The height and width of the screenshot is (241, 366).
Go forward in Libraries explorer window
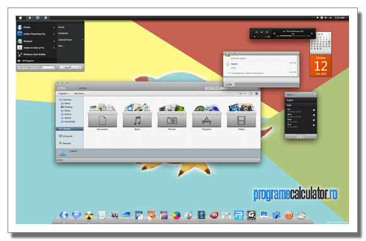pos(64,88)
